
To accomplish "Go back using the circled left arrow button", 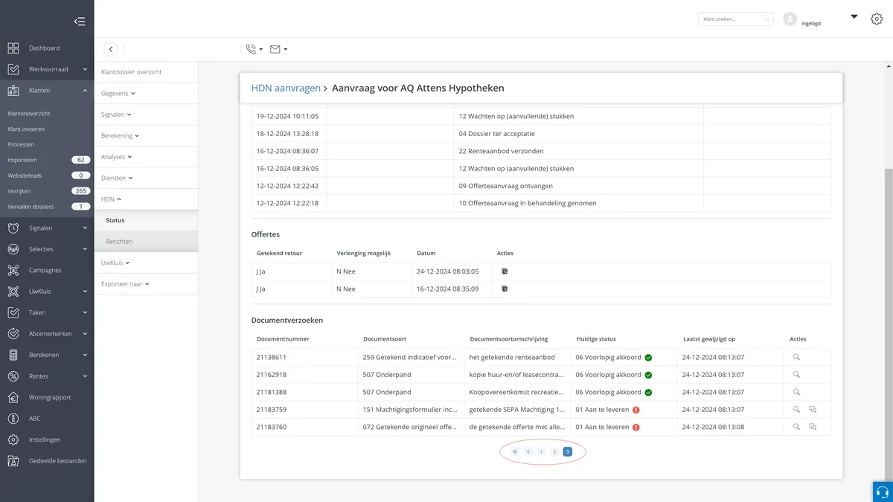I will [111, 49].
